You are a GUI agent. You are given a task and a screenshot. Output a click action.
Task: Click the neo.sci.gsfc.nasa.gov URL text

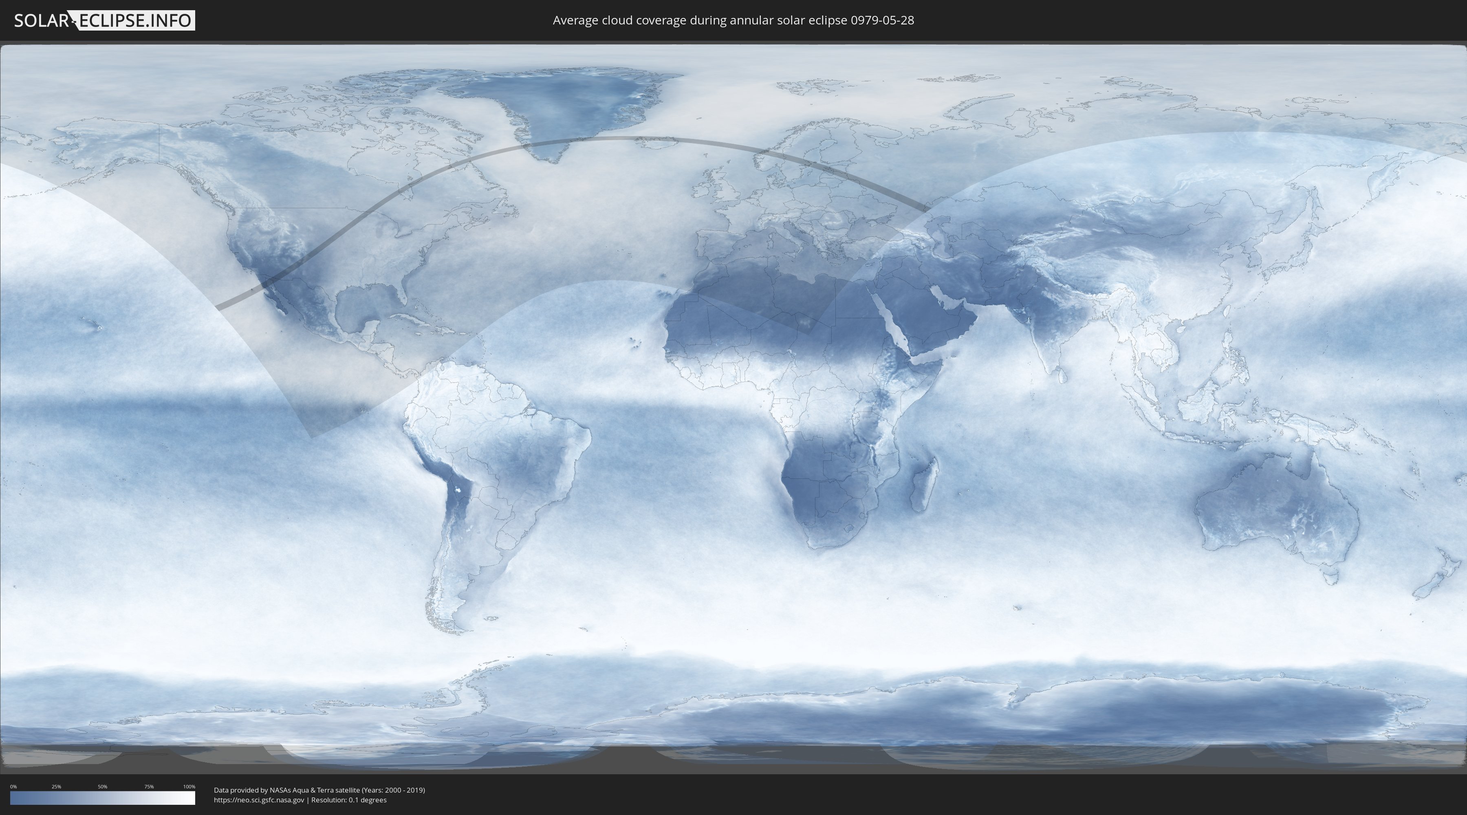(259, 800)
